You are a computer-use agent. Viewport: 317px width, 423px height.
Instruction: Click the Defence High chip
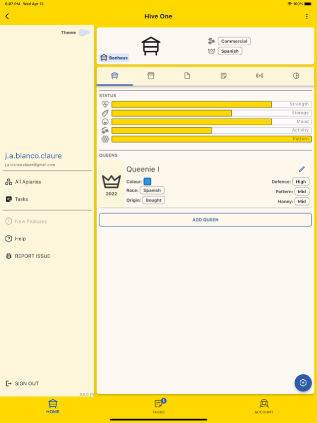(x=301, y=182)
